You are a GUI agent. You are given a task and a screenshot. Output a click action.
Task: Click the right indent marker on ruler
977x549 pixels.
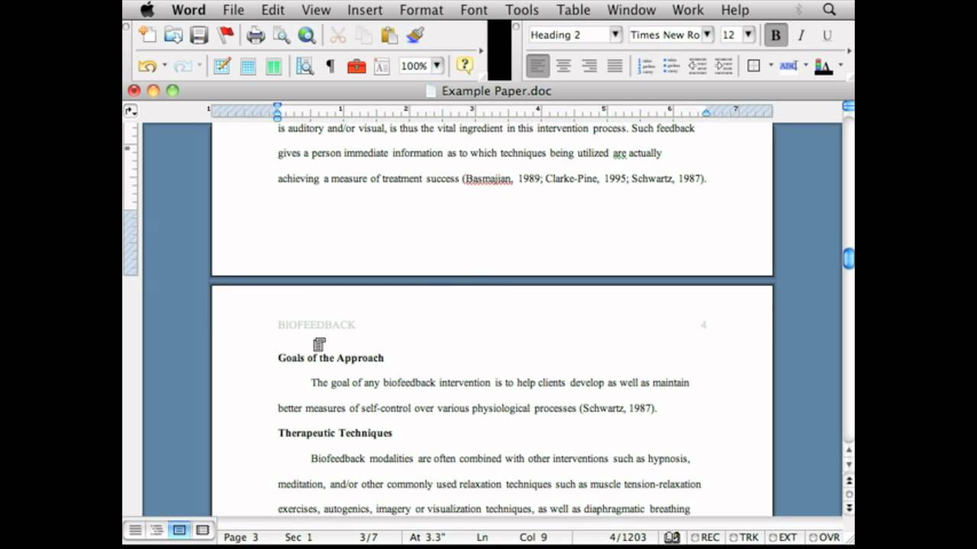click(706, 114)
